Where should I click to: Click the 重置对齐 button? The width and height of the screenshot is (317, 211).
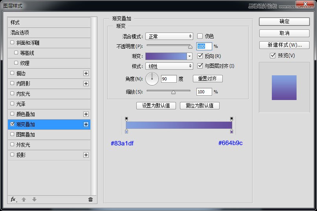tap(208, 78)
